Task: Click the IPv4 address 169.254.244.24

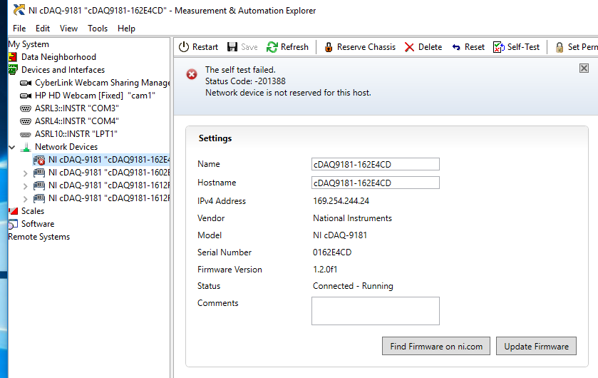Action: click(341, 201)
